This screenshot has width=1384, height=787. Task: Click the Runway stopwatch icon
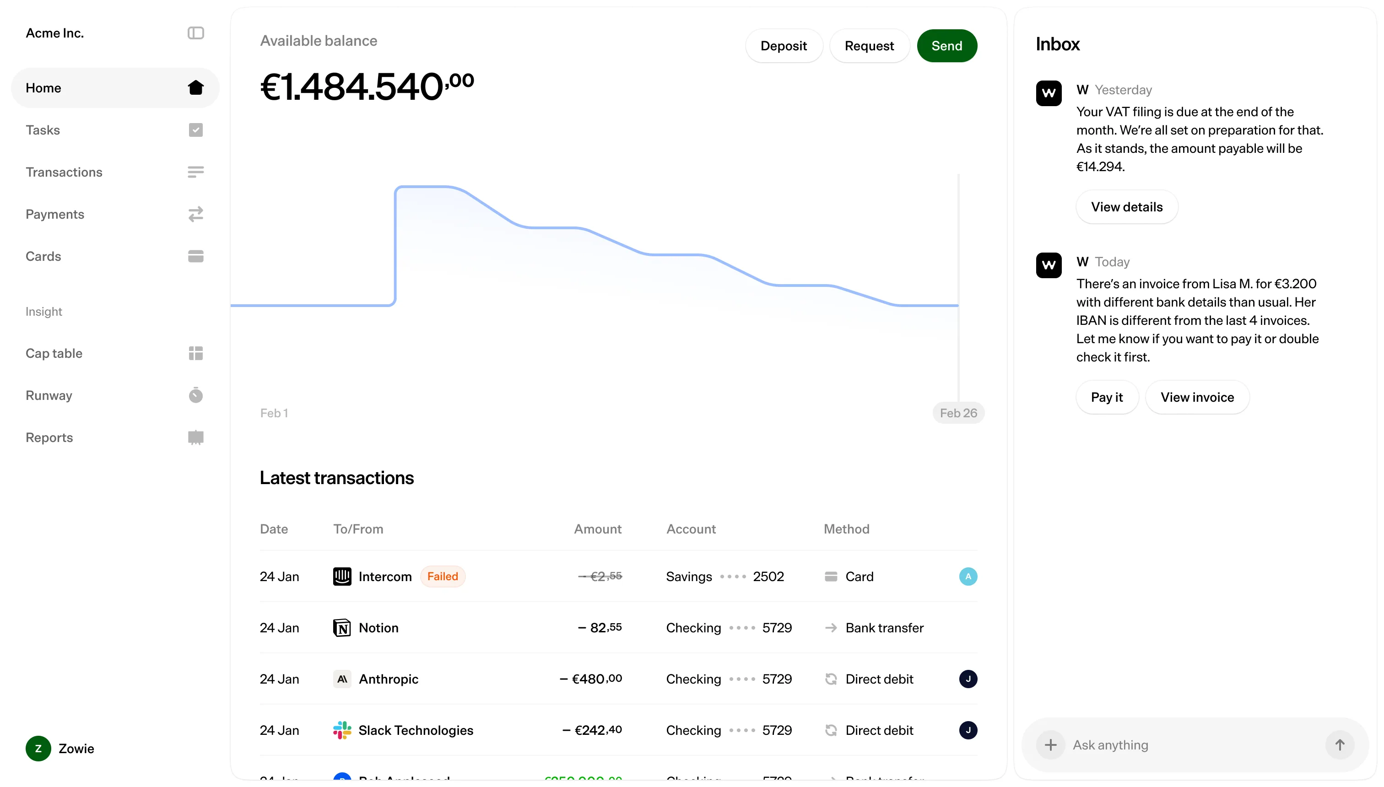195,395
